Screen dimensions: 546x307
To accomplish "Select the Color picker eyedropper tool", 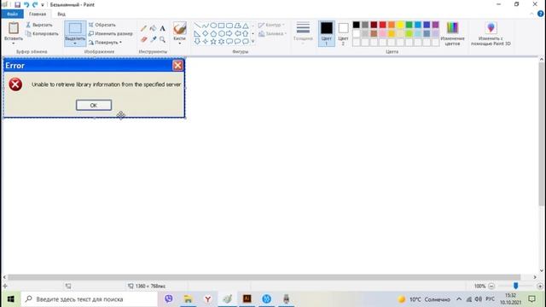I will tap(153, 39).
